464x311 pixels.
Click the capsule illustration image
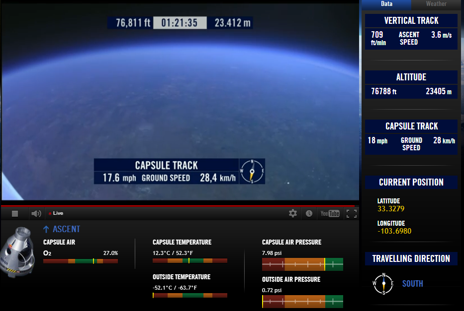[18, 252]
